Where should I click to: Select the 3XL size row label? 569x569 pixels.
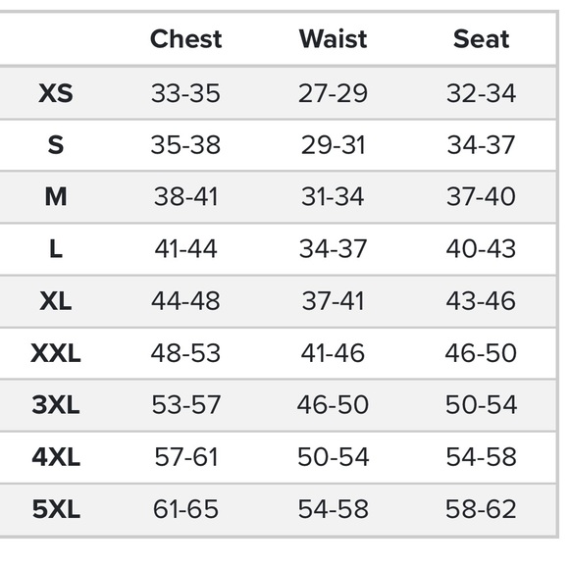(56, 404)
